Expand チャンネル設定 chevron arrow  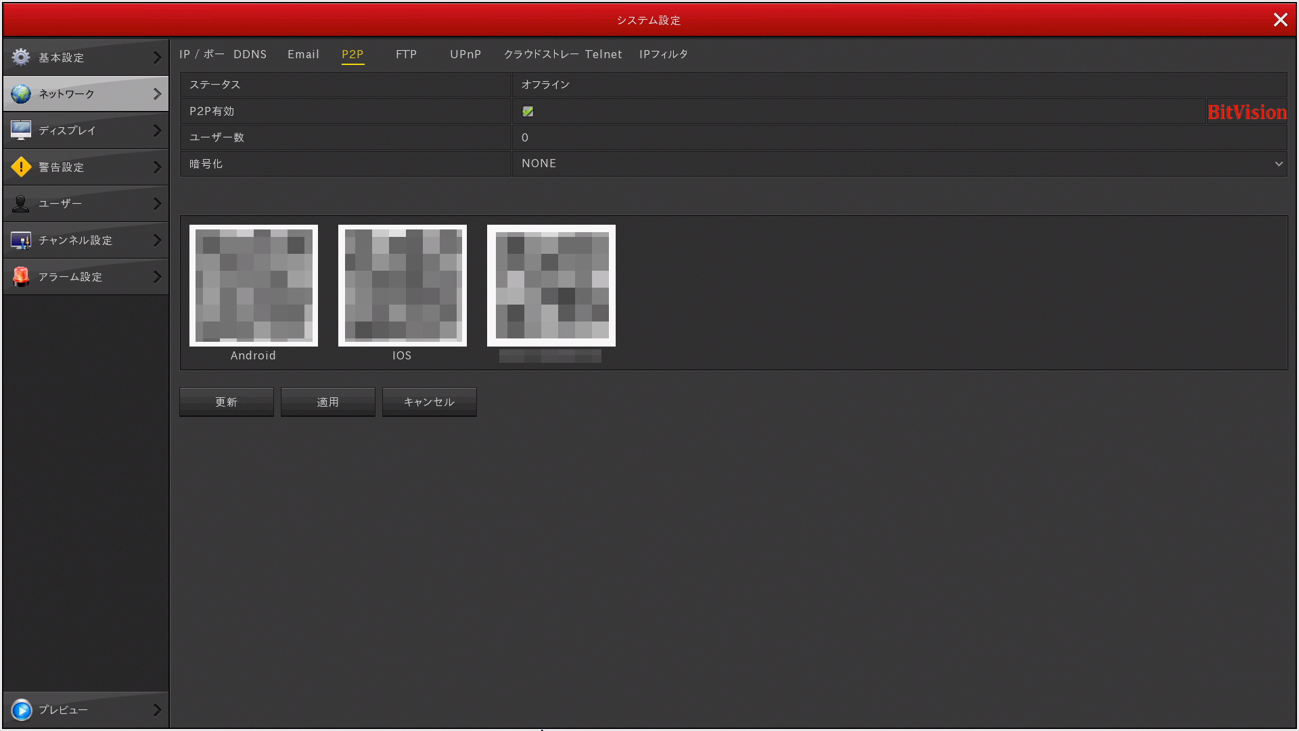(x=158, y=240)
